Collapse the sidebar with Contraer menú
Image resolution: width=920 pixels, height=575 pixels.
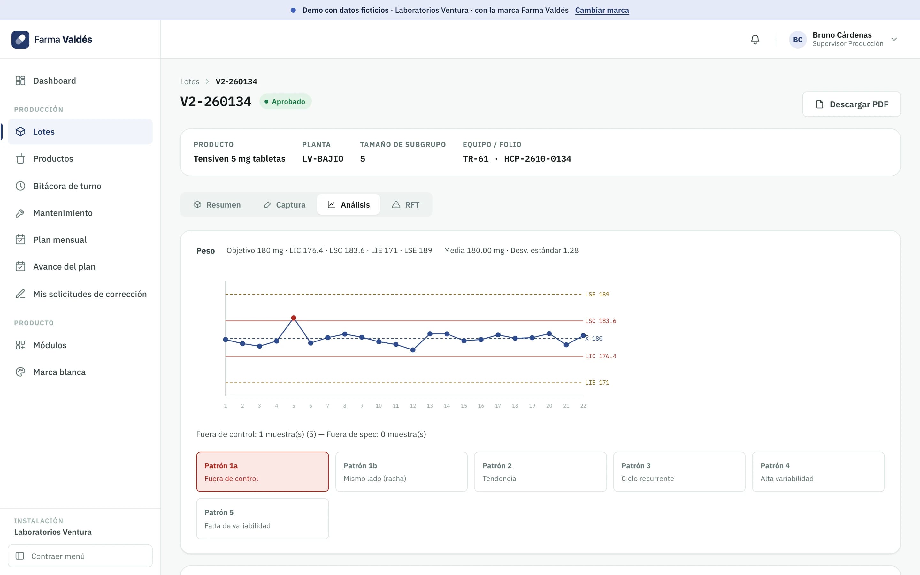[80, 556]
